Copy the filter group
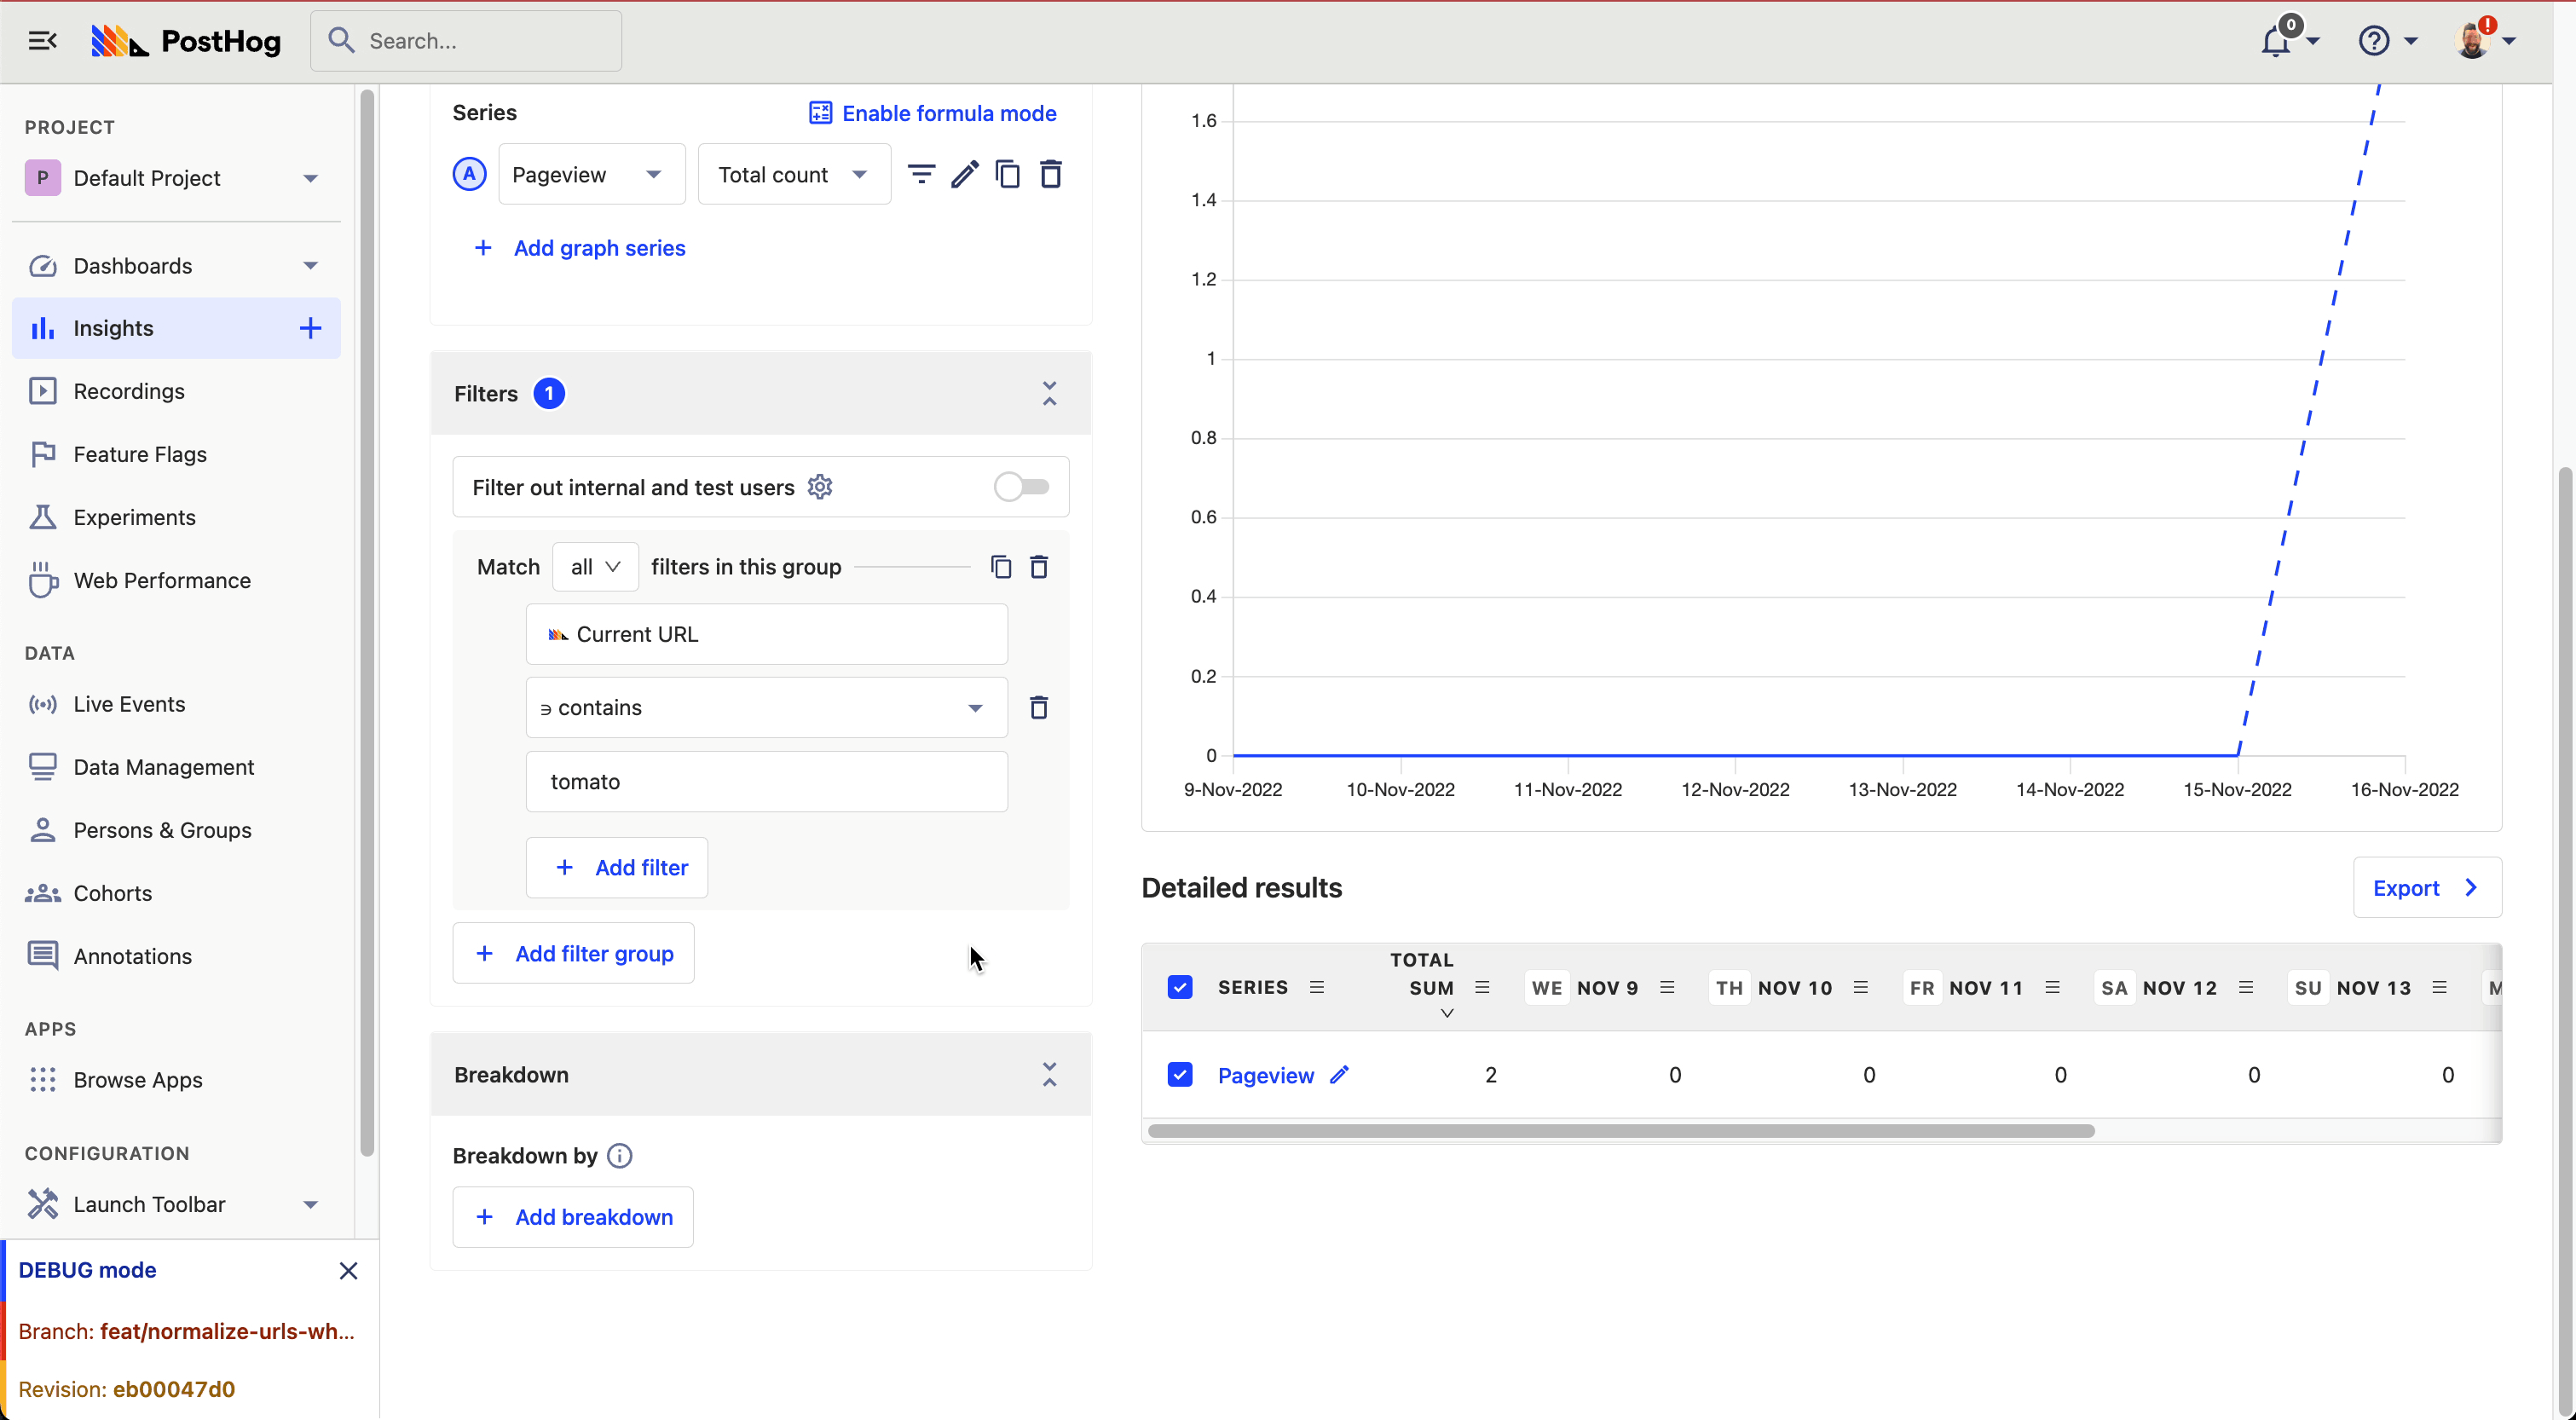Screen dimensions: 2576x1420 click(x=1001, y=566)
